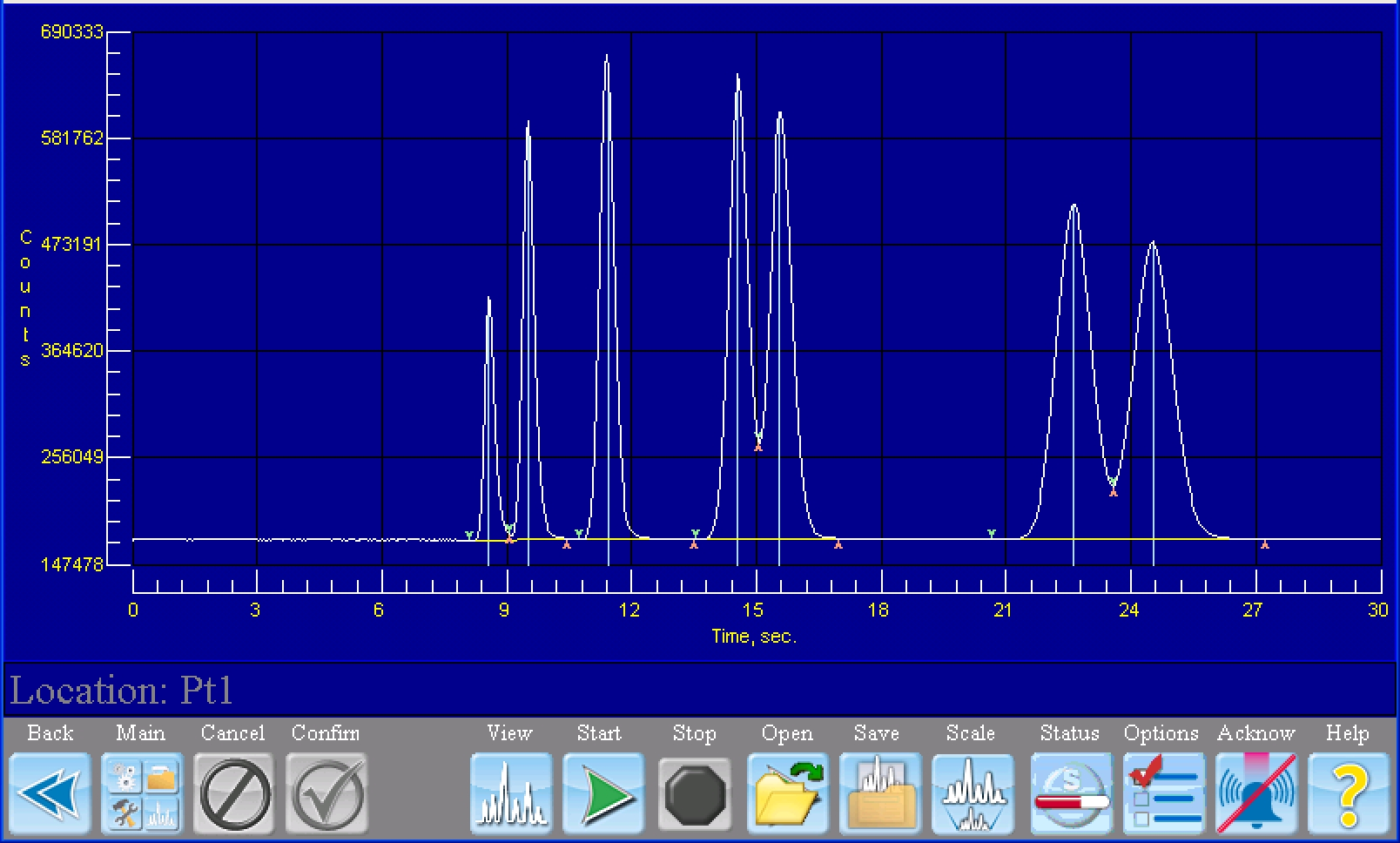Click peak end marker near 27 seconds
This screenshot has height=843, width=1400.
(1265, 545)
